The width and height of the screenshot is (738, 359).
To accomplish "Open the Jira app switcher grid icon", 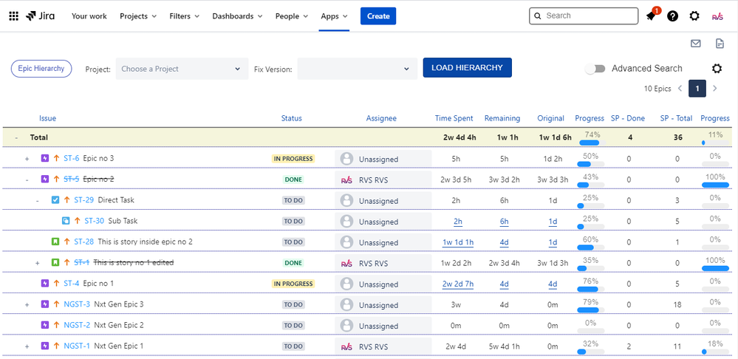I will click(13, 16).
